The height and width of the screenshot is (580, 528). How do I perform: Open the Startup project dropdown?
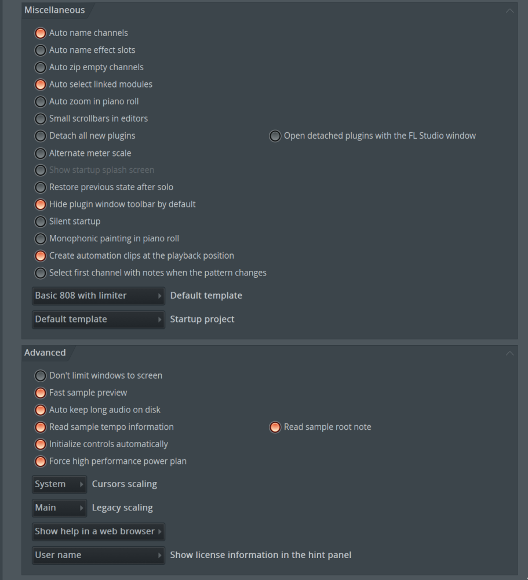click(99, 319)
